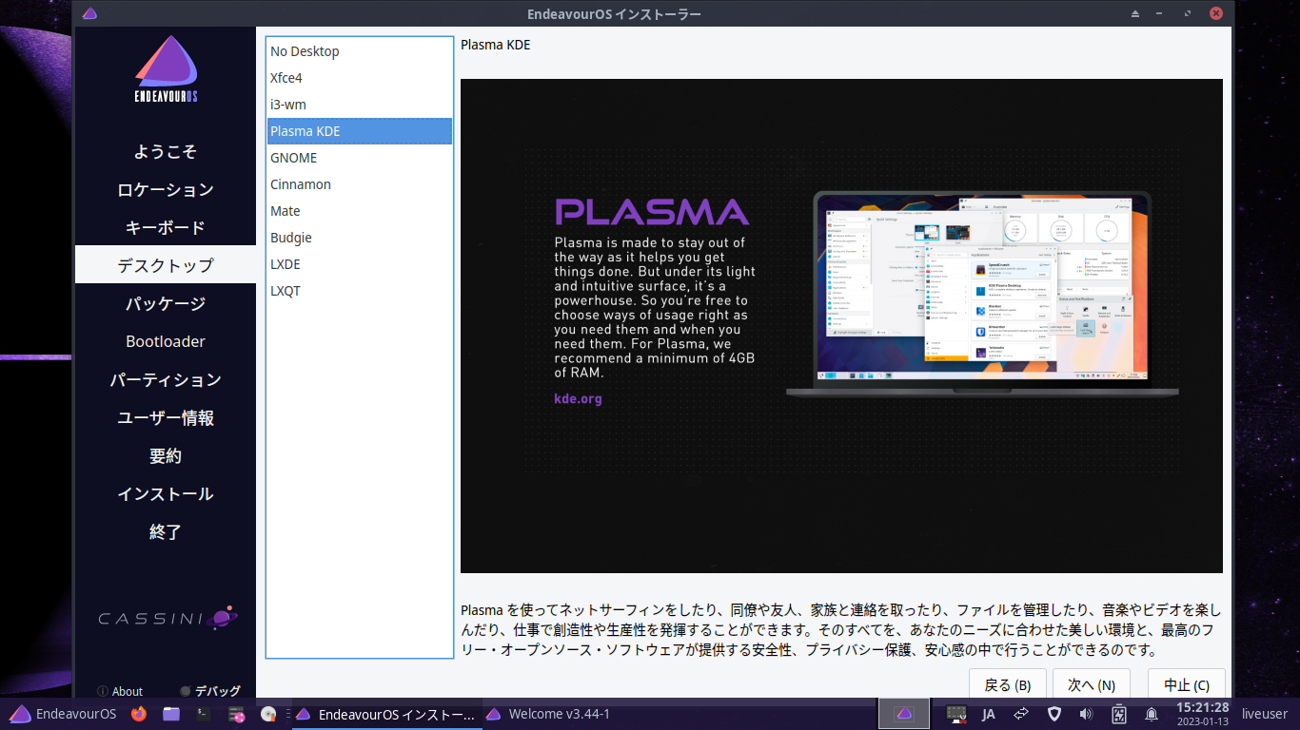Launch Firefox from the taskbar
Screen dimensions: 1300x730
pos(139,714)
